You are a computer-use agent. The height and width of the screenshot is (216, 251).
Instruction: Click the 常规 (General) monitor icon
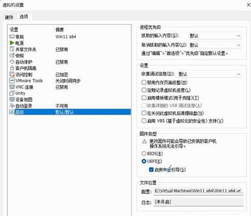point(12,37)
